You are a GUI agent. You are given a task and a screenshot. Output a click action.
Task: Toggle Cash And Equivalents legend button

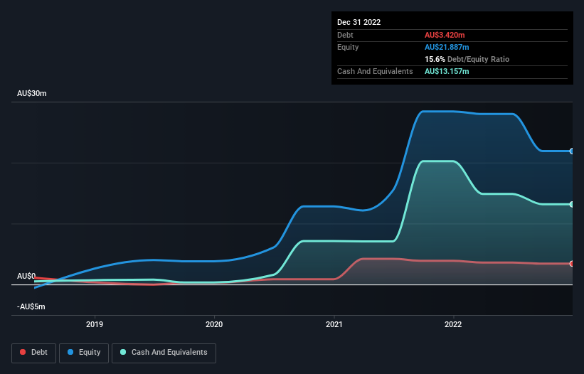click(x=164, y=353)
